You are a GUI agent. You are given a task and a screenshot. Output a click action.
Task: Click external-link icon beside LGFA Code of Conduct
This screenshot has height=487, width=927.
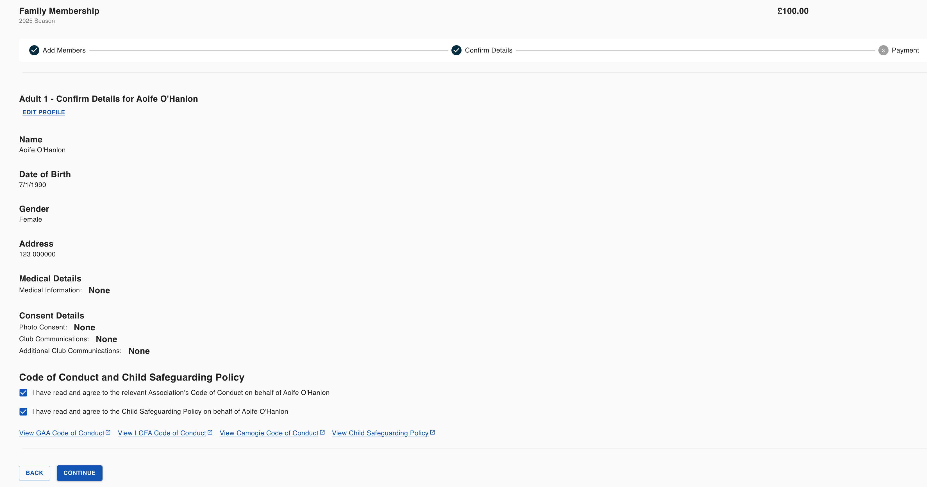coord(210,432)
